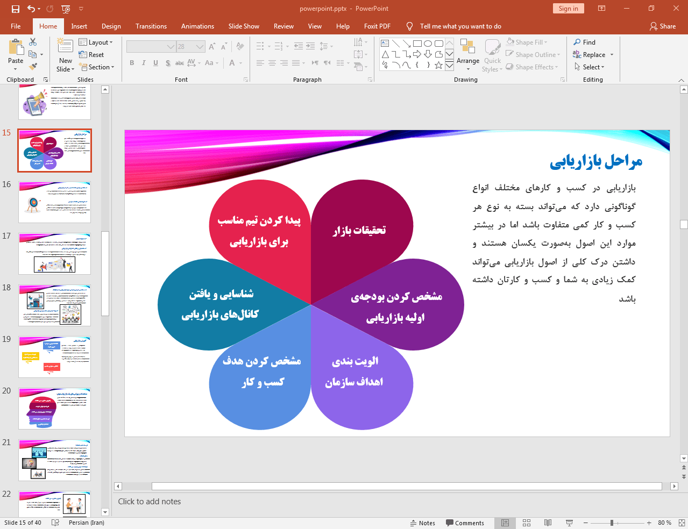Image resolution: width=688 pixels, height=529 pixels.
Task: Align text to the left
Action: tap(260, 63)
